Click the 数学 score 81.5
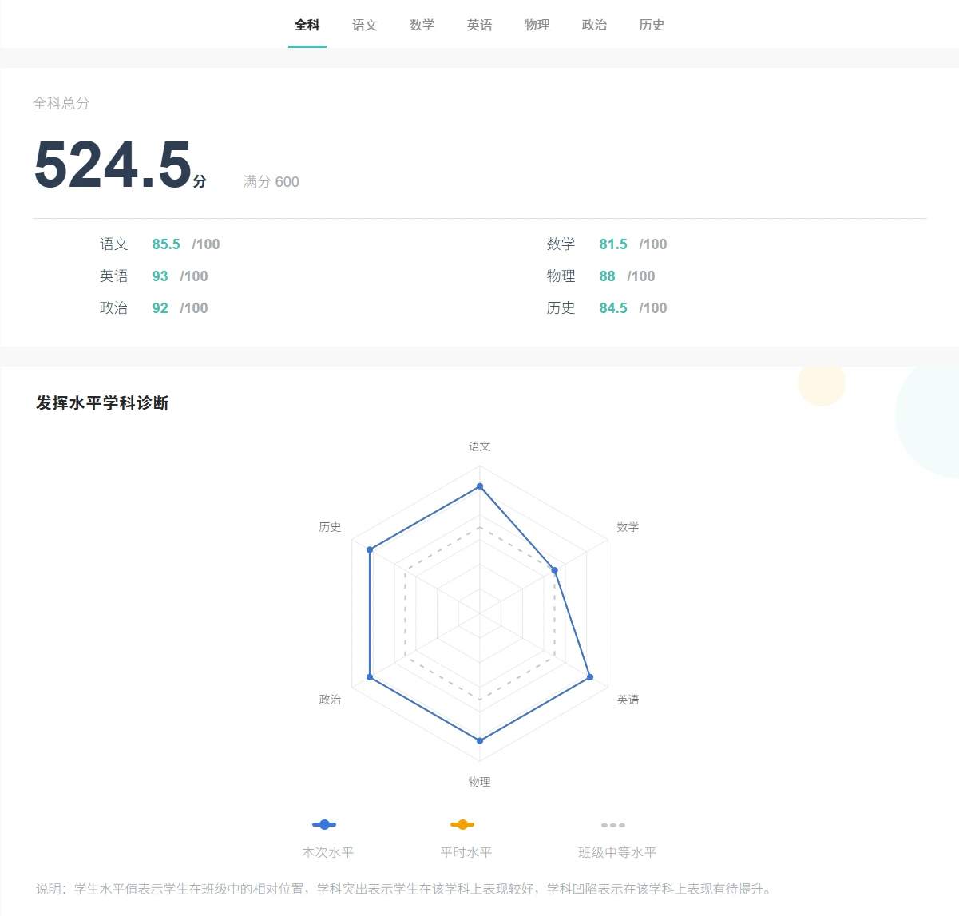The height and width of the screenshot is (916, 959). 613,244
